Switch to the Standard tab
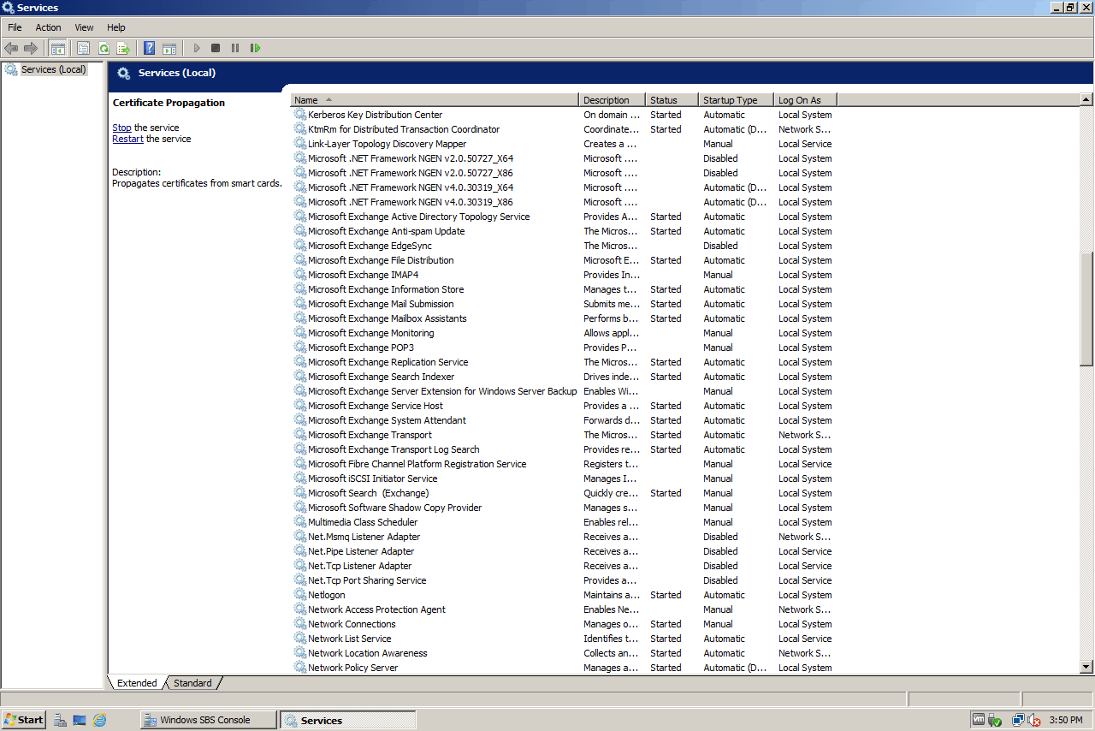Screen dimensions: 1095x731 (x=192, y=683)
